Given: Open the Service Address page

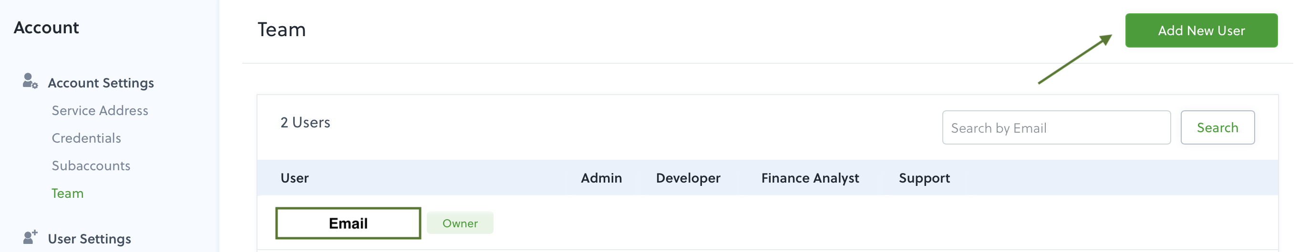Looking at the screenshot, I should (100, 111).
